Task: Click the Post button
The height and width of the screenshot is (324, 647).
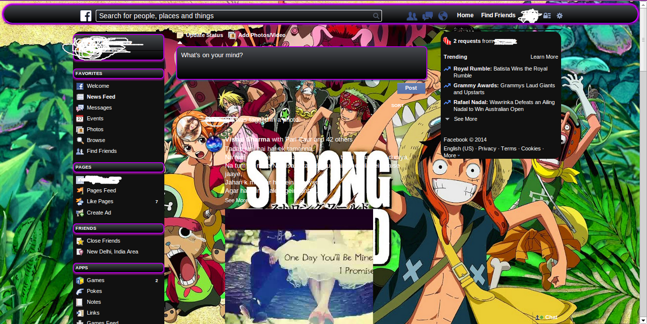Action: pos(411,88)
